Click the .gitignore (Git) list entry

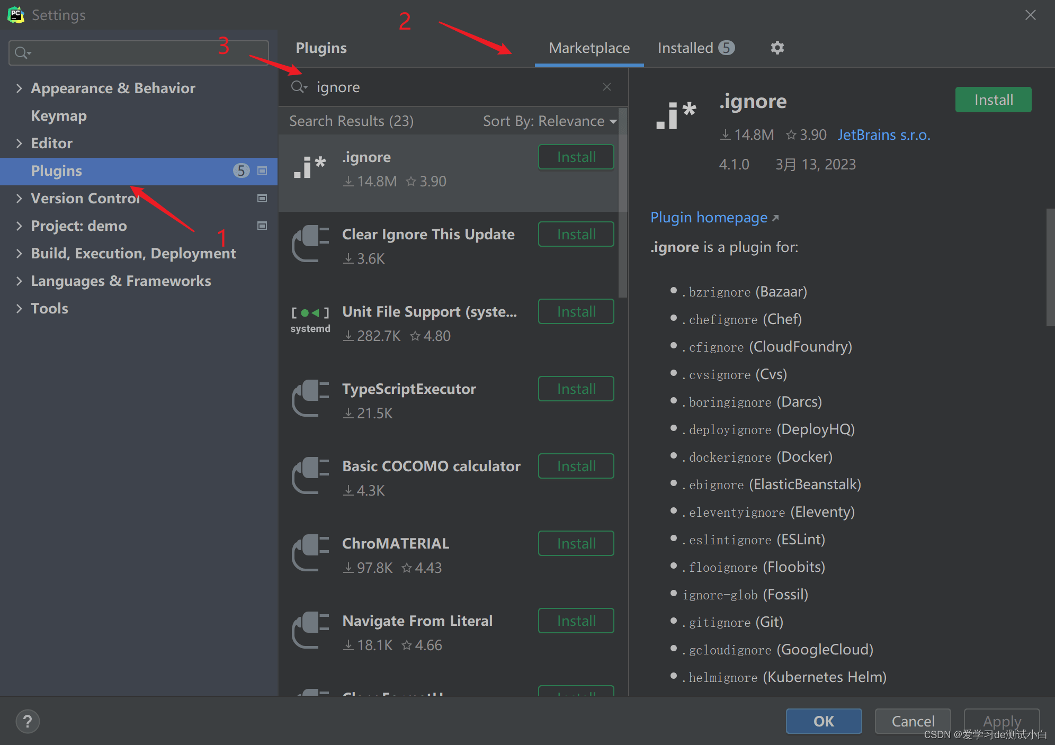coord(732,622)
